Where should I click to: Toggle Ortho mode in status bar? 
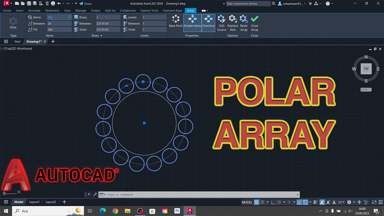point(273,202)
